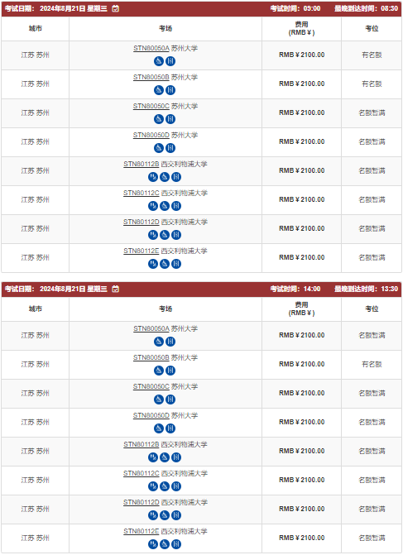The width and height of the screenshot is (403, 555).
Task: Click middle blue icon under afternoon STN80112E
Action: pos(165,544)
